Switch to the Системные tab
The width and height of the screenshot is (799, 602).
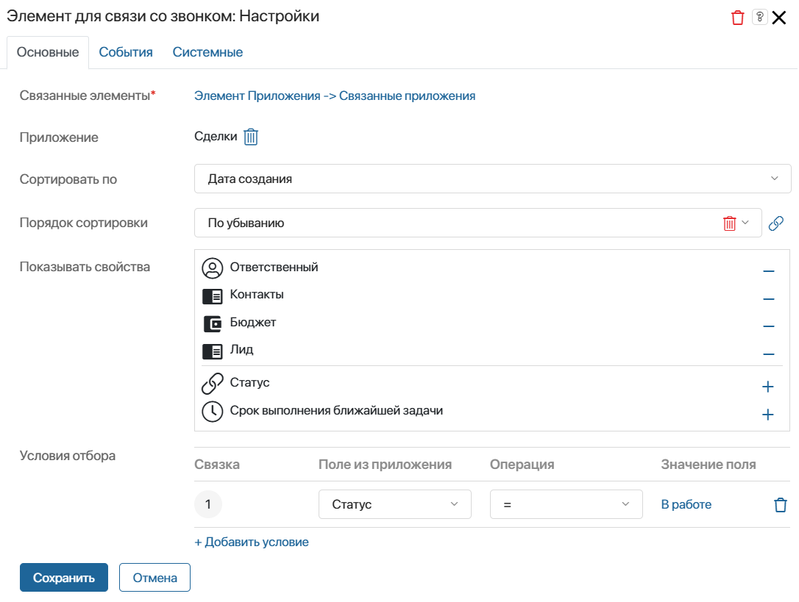pos(207,52)
